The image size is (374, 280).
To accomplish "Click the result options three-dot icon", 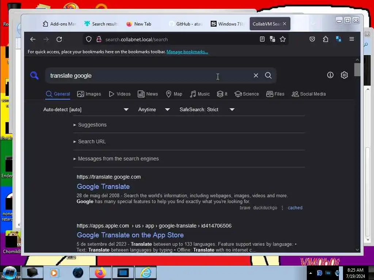I will [282, 208].
